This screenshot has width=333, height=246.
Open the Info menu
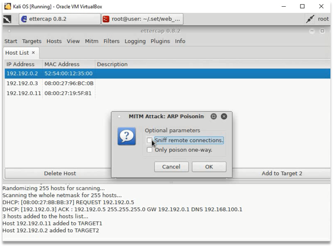pyautogui.click(x=180, y=41)
